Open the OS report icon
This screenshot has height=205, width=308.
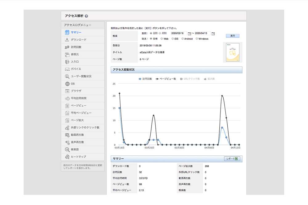pos(67,84)
